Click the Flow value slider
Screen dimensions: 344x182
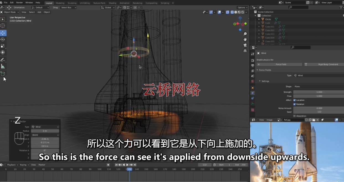319,96
